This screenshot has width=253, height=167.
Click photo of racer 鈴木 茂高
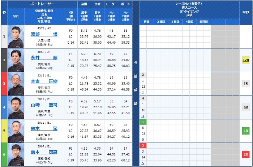tap(16, 154)
